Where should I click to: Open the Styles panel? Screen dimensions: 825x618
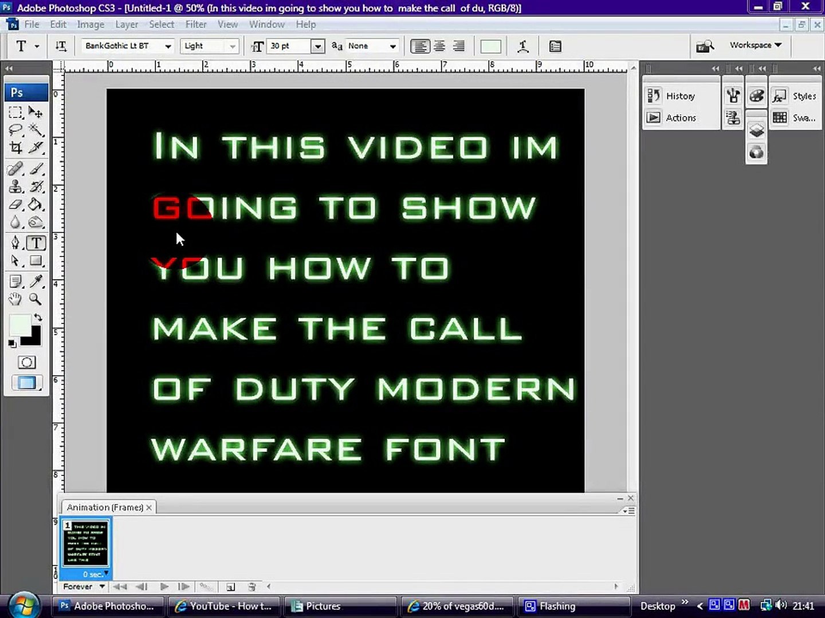796,96
